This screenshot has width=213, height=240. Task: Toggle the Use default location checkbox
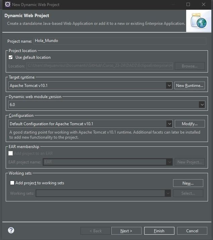[x=11, y=57]
